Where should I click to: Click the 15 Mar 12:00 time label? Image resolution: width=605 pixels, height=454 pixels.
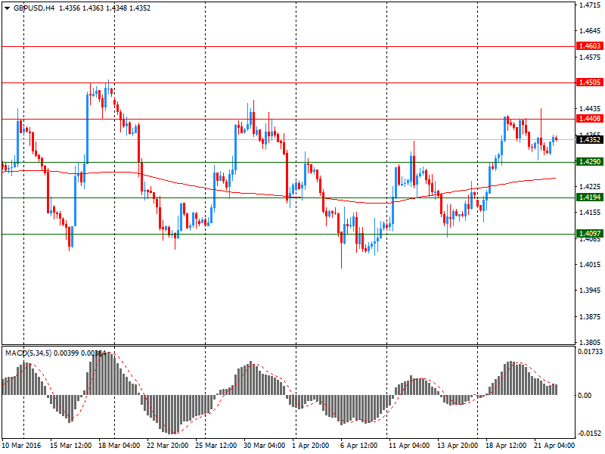point(70,446)
